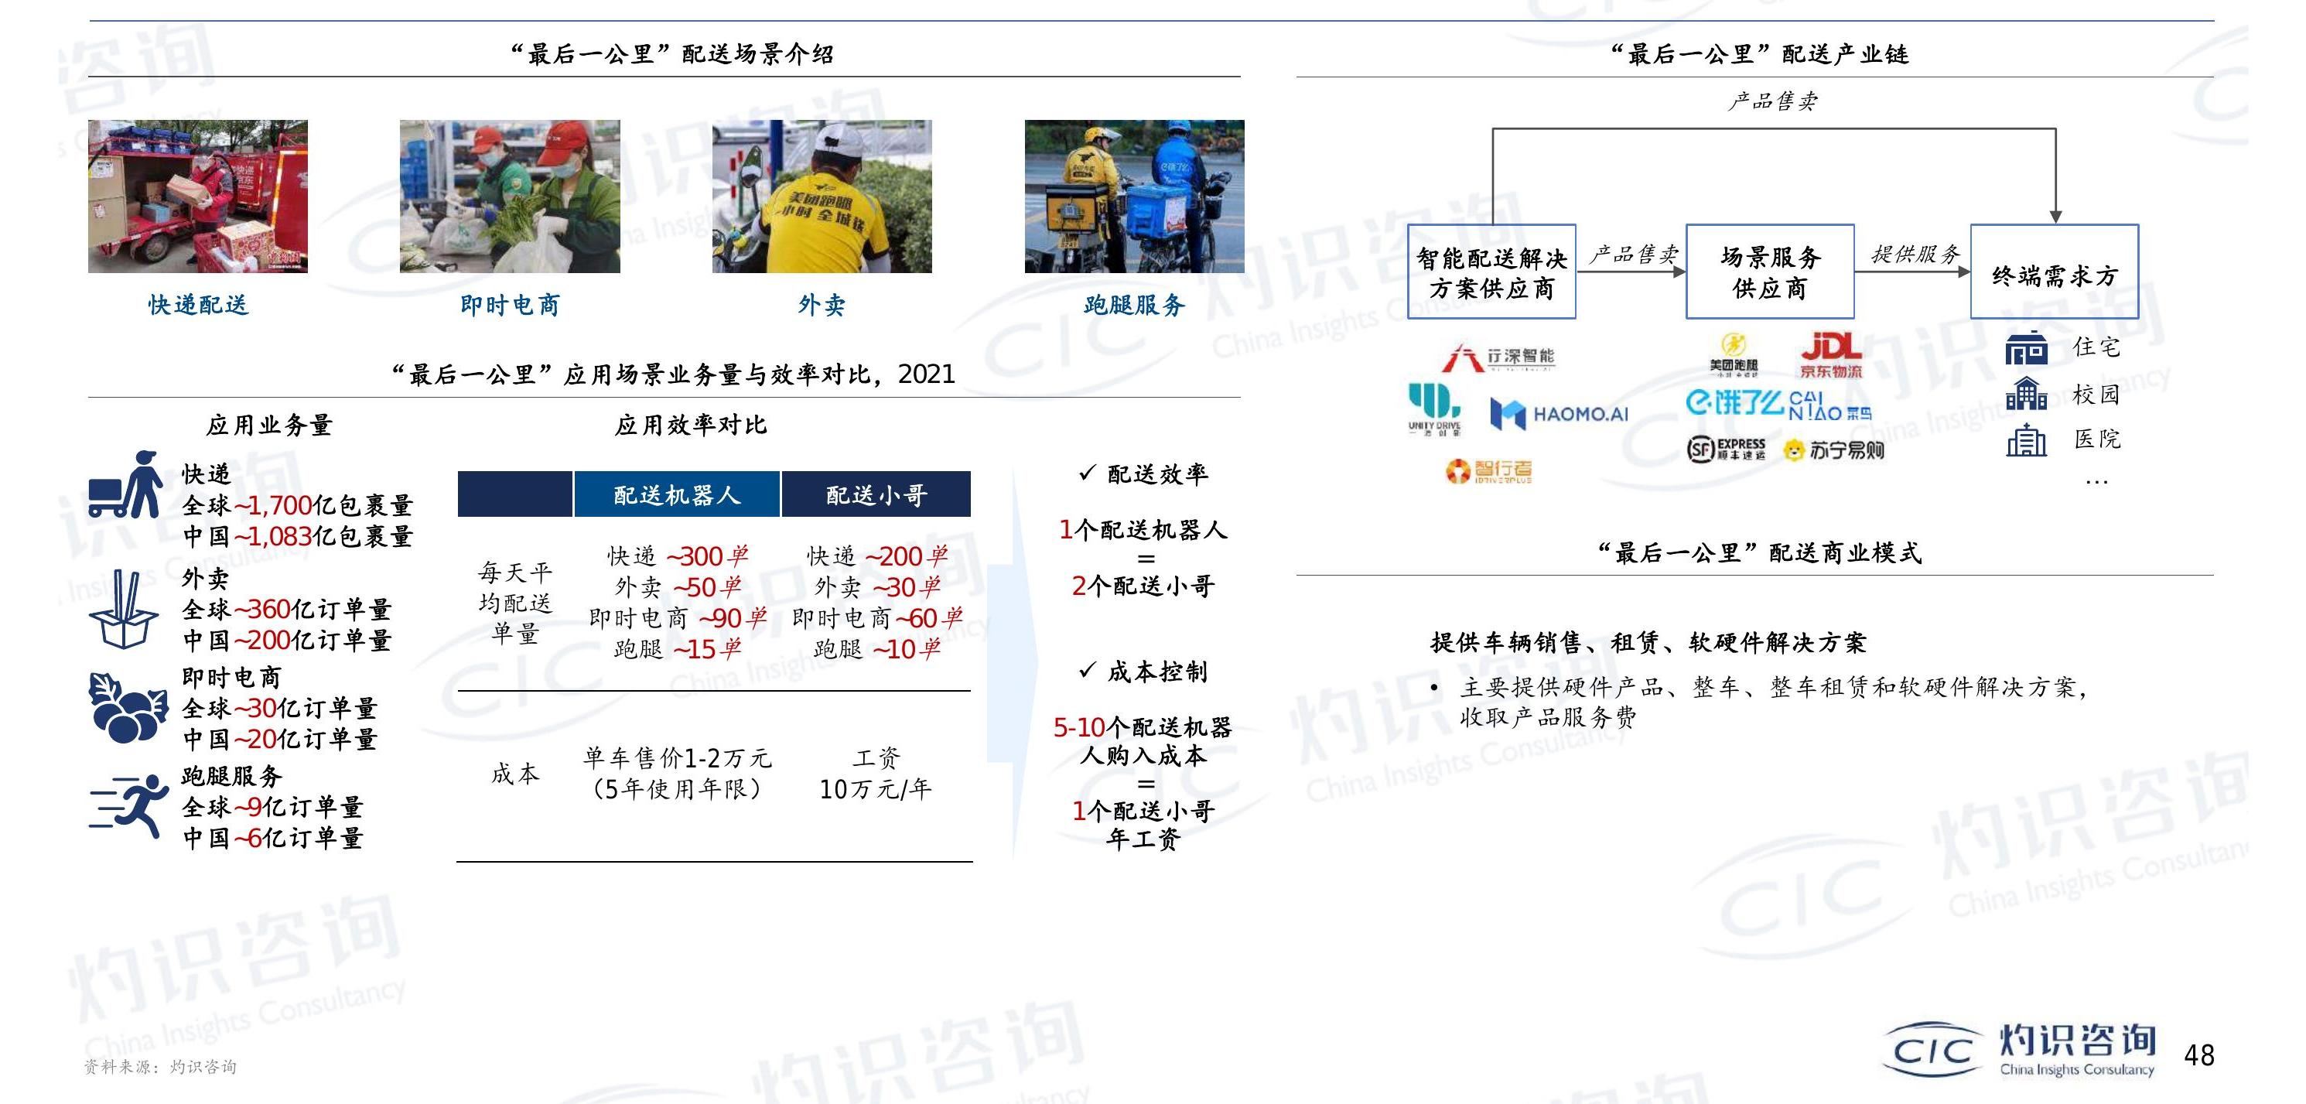Image resolution: width=2306 pixels, height=1104 pixels.
Task: Click the 饿了么 logo
Action: pos(1735,403)
